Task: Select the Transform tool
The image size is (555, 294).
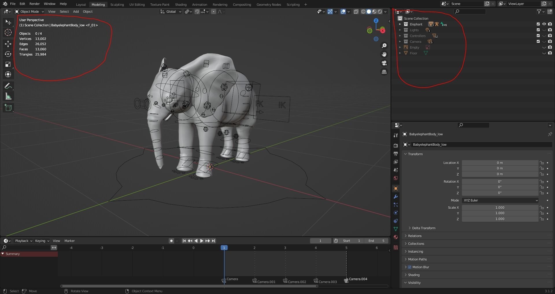Action: [x=8, y=74]
